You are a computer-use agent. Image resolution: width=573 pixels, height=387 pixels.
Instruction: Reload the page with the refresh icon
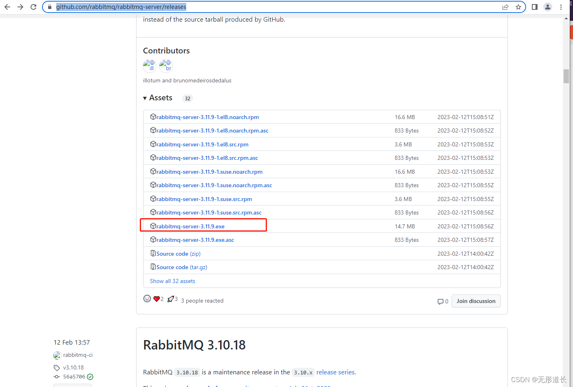33,7
